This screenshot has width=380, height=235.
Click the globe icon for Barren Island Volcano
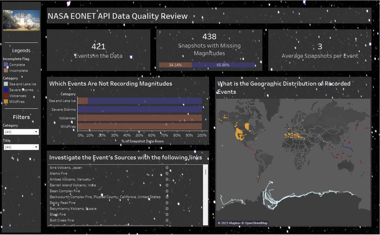[167, 185]
